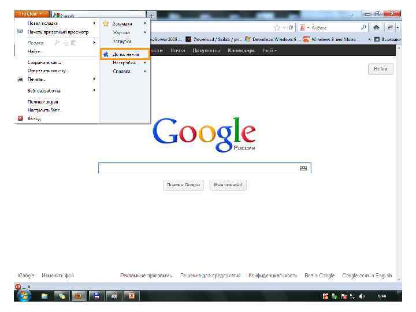The height and width of the screenshot is (312, 416).
Task: Click the volume speaker tray icon
Action: point(362,296)
